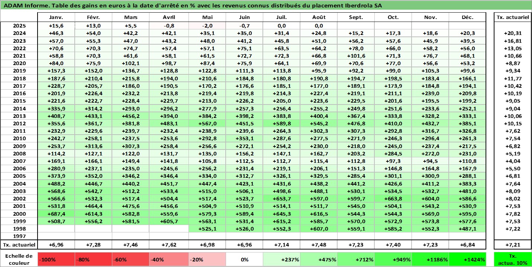Select cell +101,6 for September 2021
532x267 pixels.
tap(356, 56)
